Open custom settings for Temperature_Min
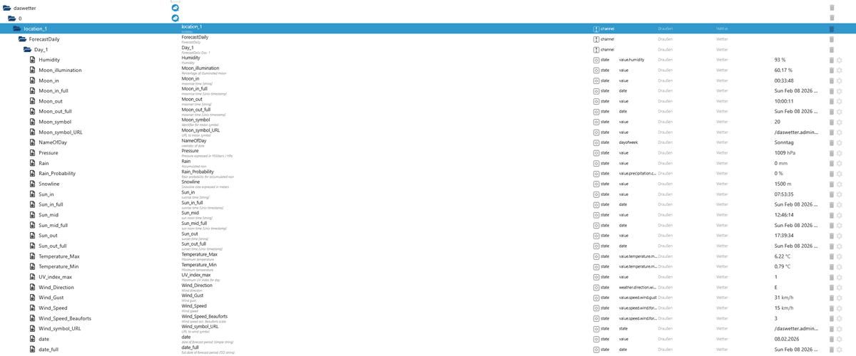Screen dimensions: 856x356 pyautogui.click(x=840, y=266)
